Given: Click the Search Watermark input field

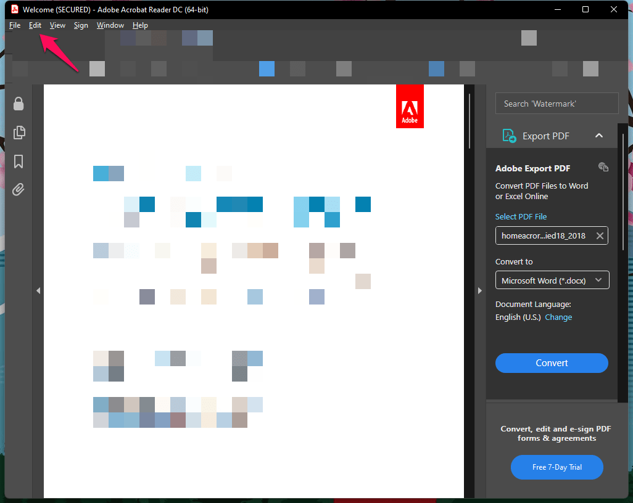Looking at the screenshot, I should 556,103.
